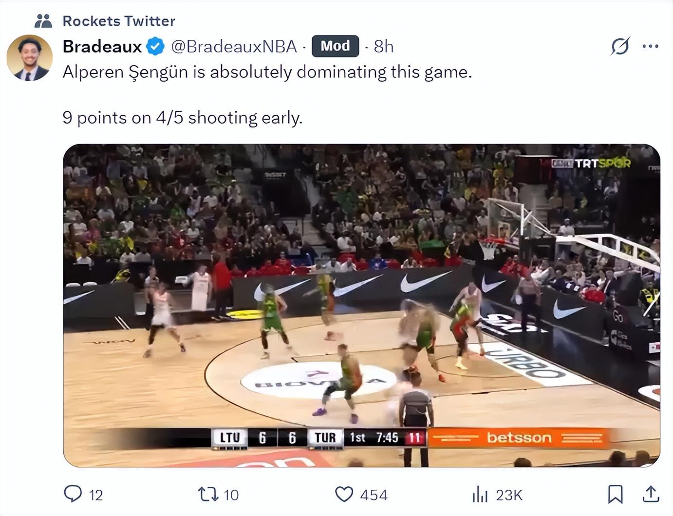Share the tweet via upload arrow icon
This screenshot has height=516, width=673.
pyautogui.click(x=651, y=494)
